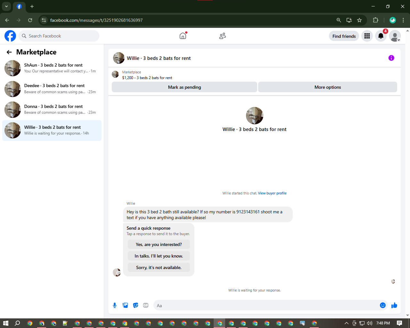Open the ShAun conversation

click(x=52, y=68)
